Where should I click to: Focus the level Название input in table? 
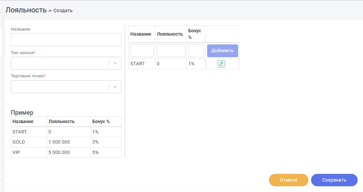[142, 51]
